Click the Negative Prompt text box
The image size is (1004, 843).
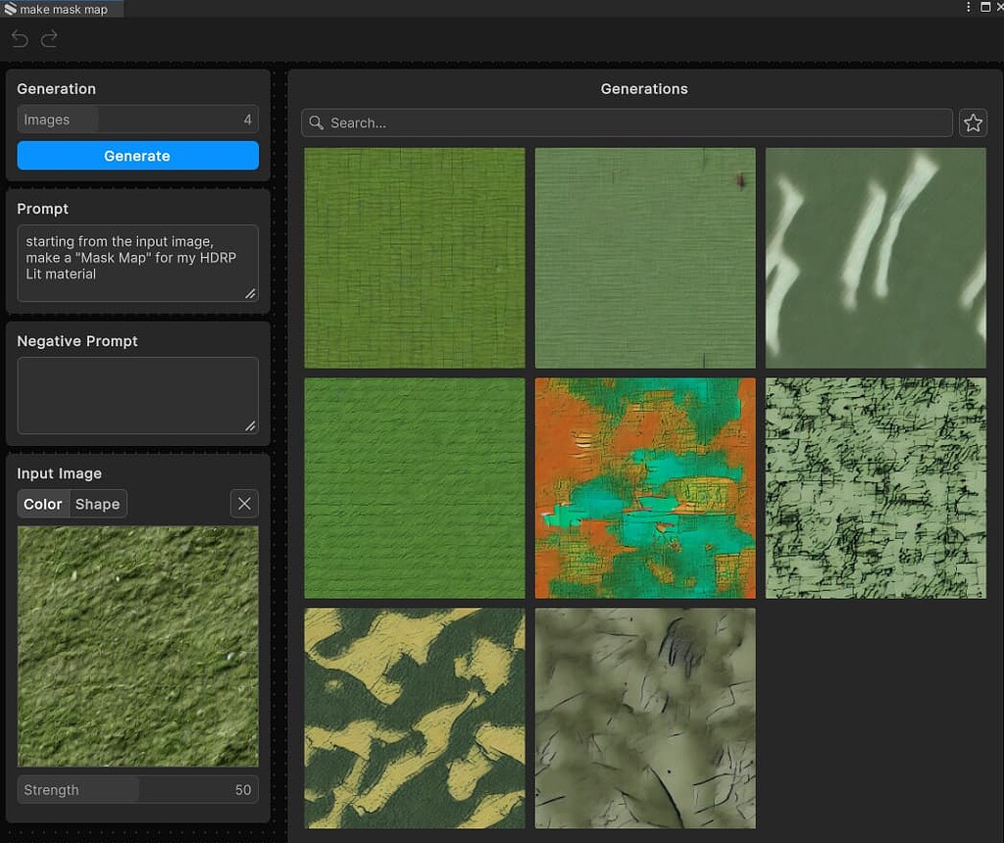(137, 395)
